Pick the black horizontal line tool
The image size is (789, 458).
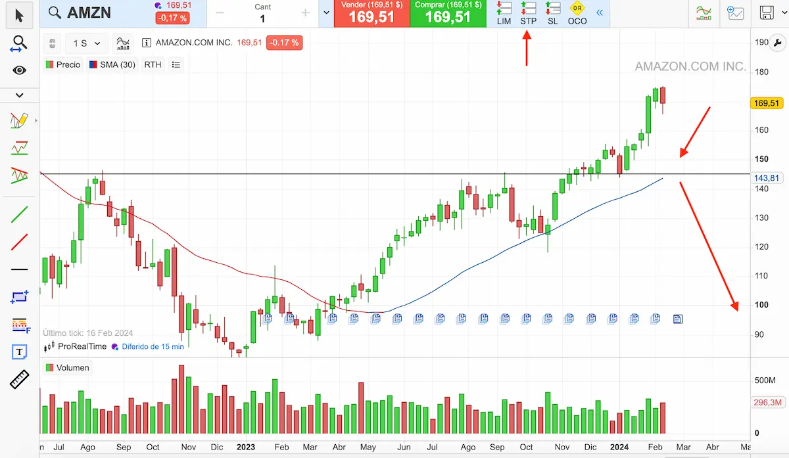tap(19, 269)
